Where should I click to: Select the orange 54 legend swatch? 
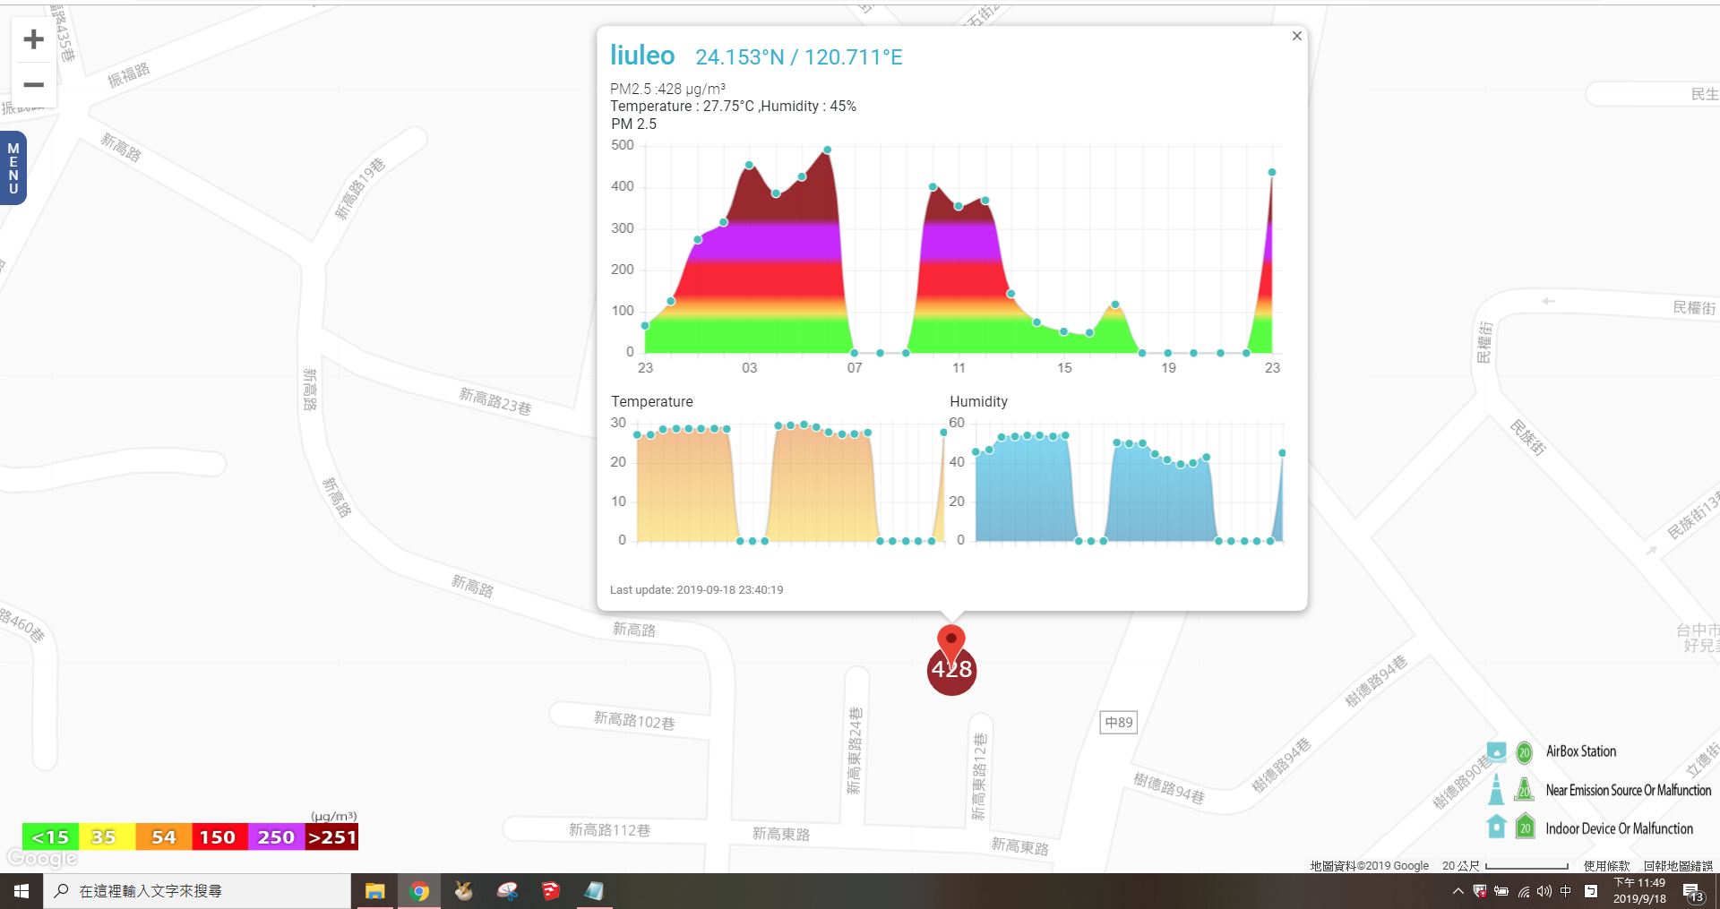[x=163, y=837]
